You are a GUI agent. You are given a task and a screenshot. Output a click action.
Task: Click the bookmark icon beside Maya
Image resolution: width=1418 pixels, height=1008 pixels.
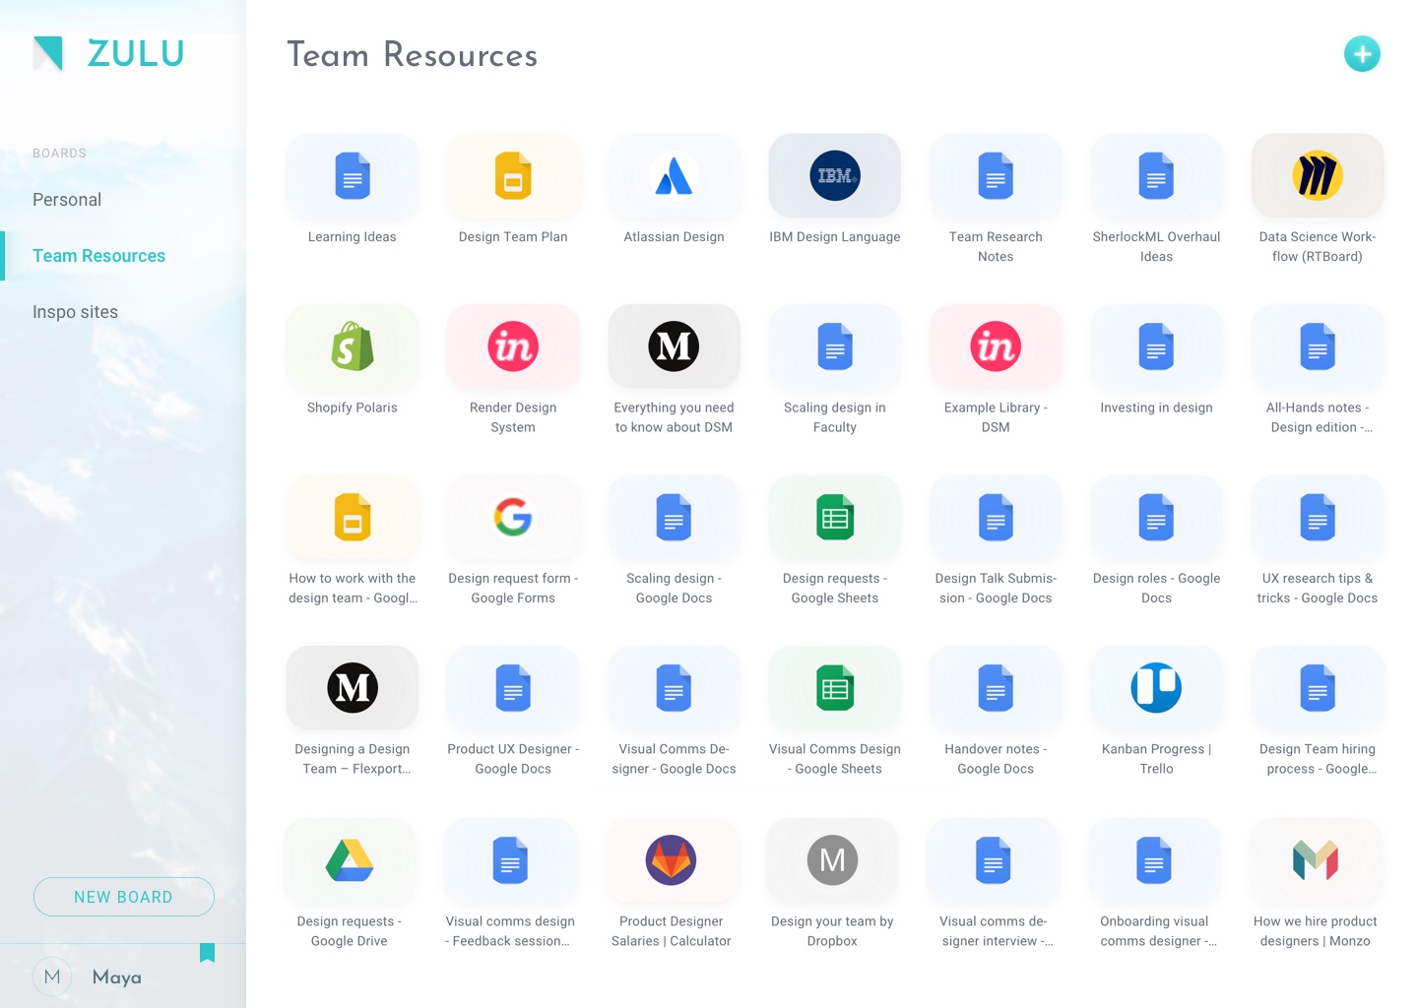[x=207, y=953]
